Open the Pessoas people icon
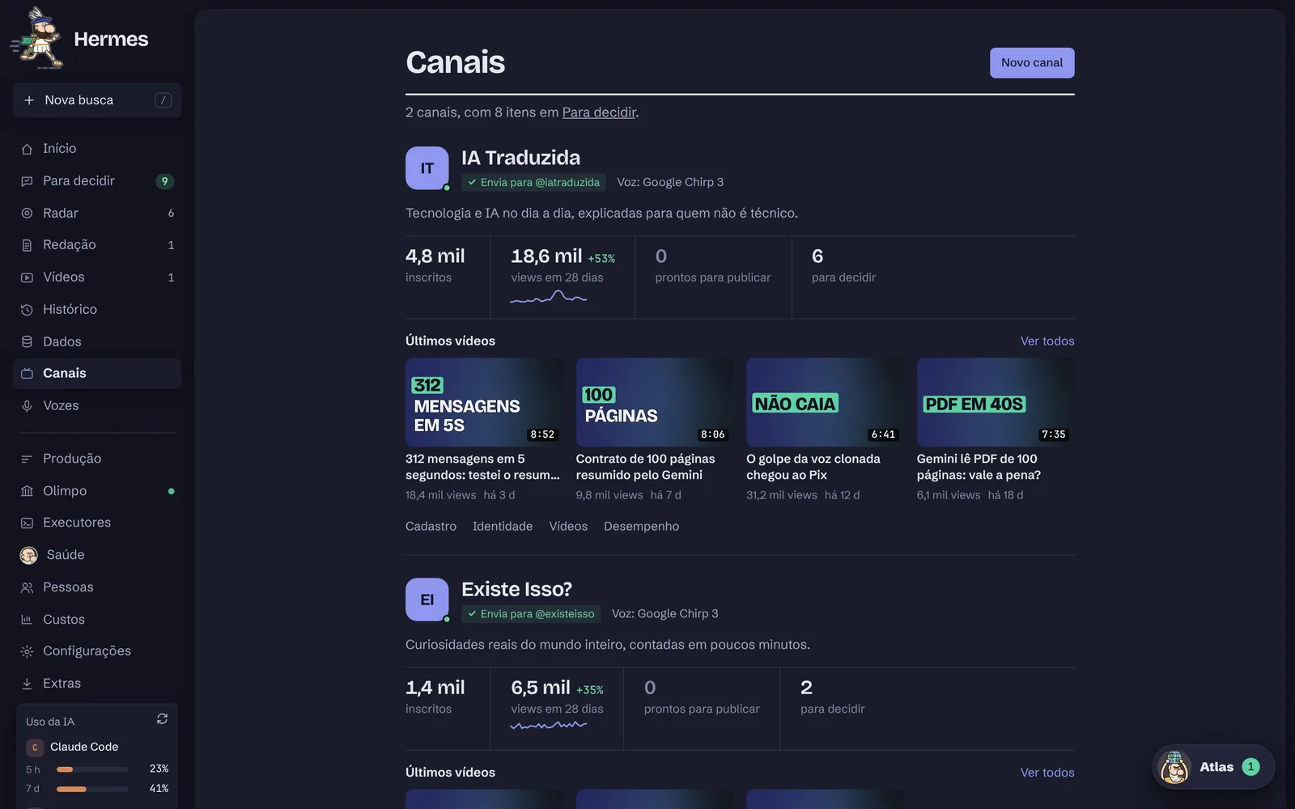Screen dimensions: 1295x809 pos(27,588)
